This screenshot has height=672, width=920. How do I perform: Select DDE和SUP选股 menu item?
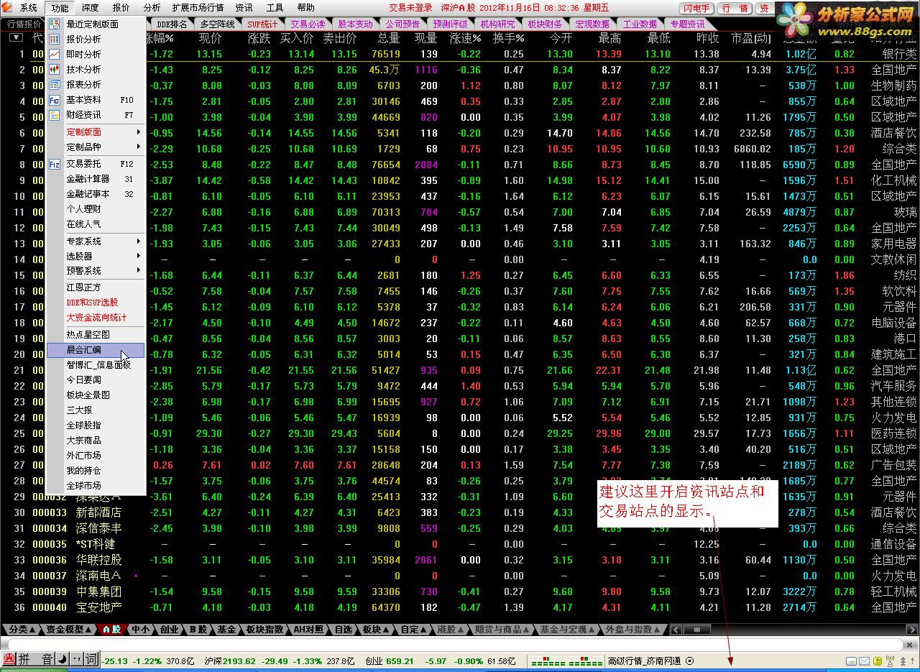96,303
